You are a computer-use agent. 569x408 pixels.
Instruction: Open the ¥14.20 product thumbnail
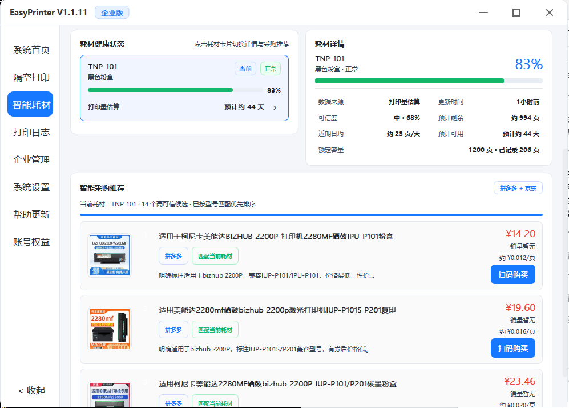(x=110, y=255)
